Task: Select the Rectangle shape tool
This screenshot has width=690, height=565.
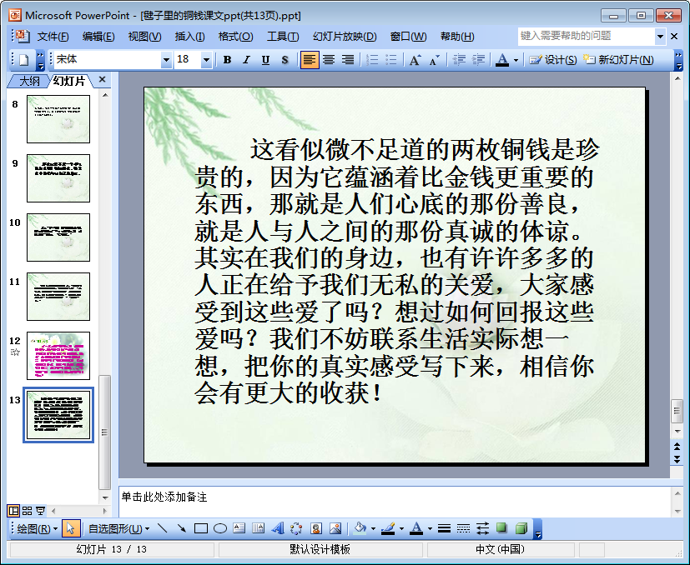Action: (x=200, y=528)
